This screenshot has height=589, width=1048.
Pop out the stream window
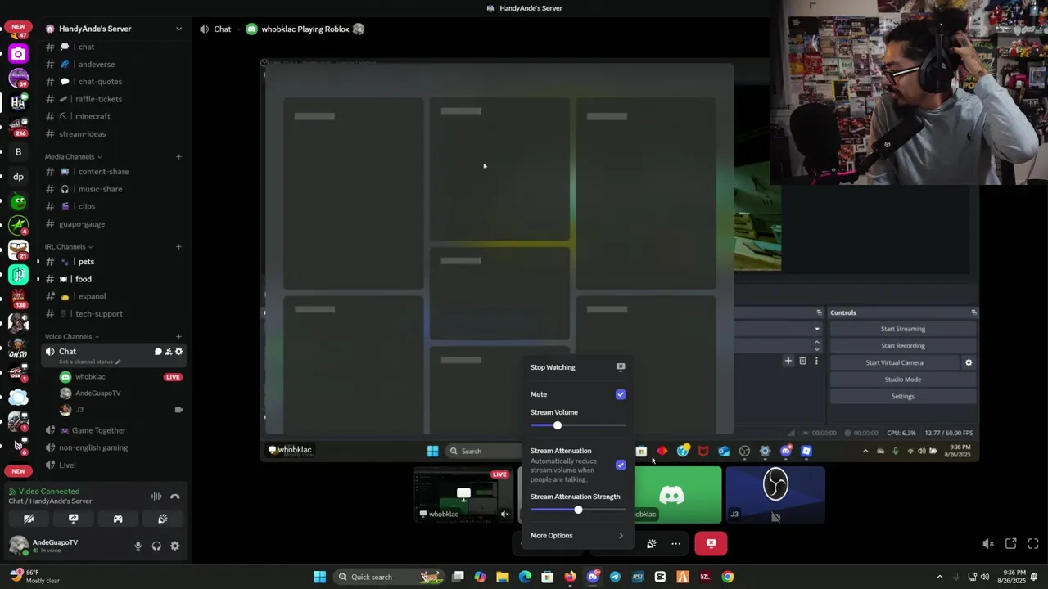(1011, 543)
